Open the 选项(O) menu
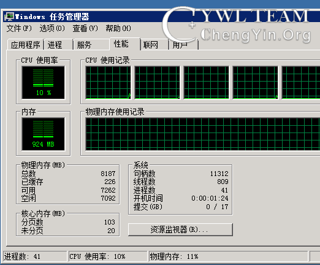 coord(52,28)
